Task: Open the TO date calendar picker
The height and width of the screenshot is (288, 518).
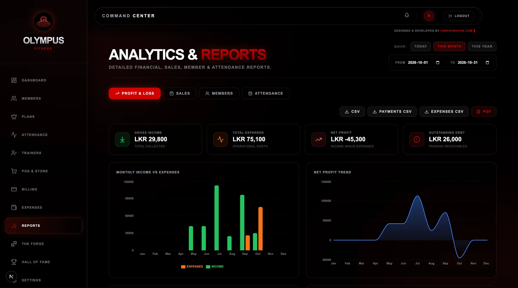Action: coord(487,62)
